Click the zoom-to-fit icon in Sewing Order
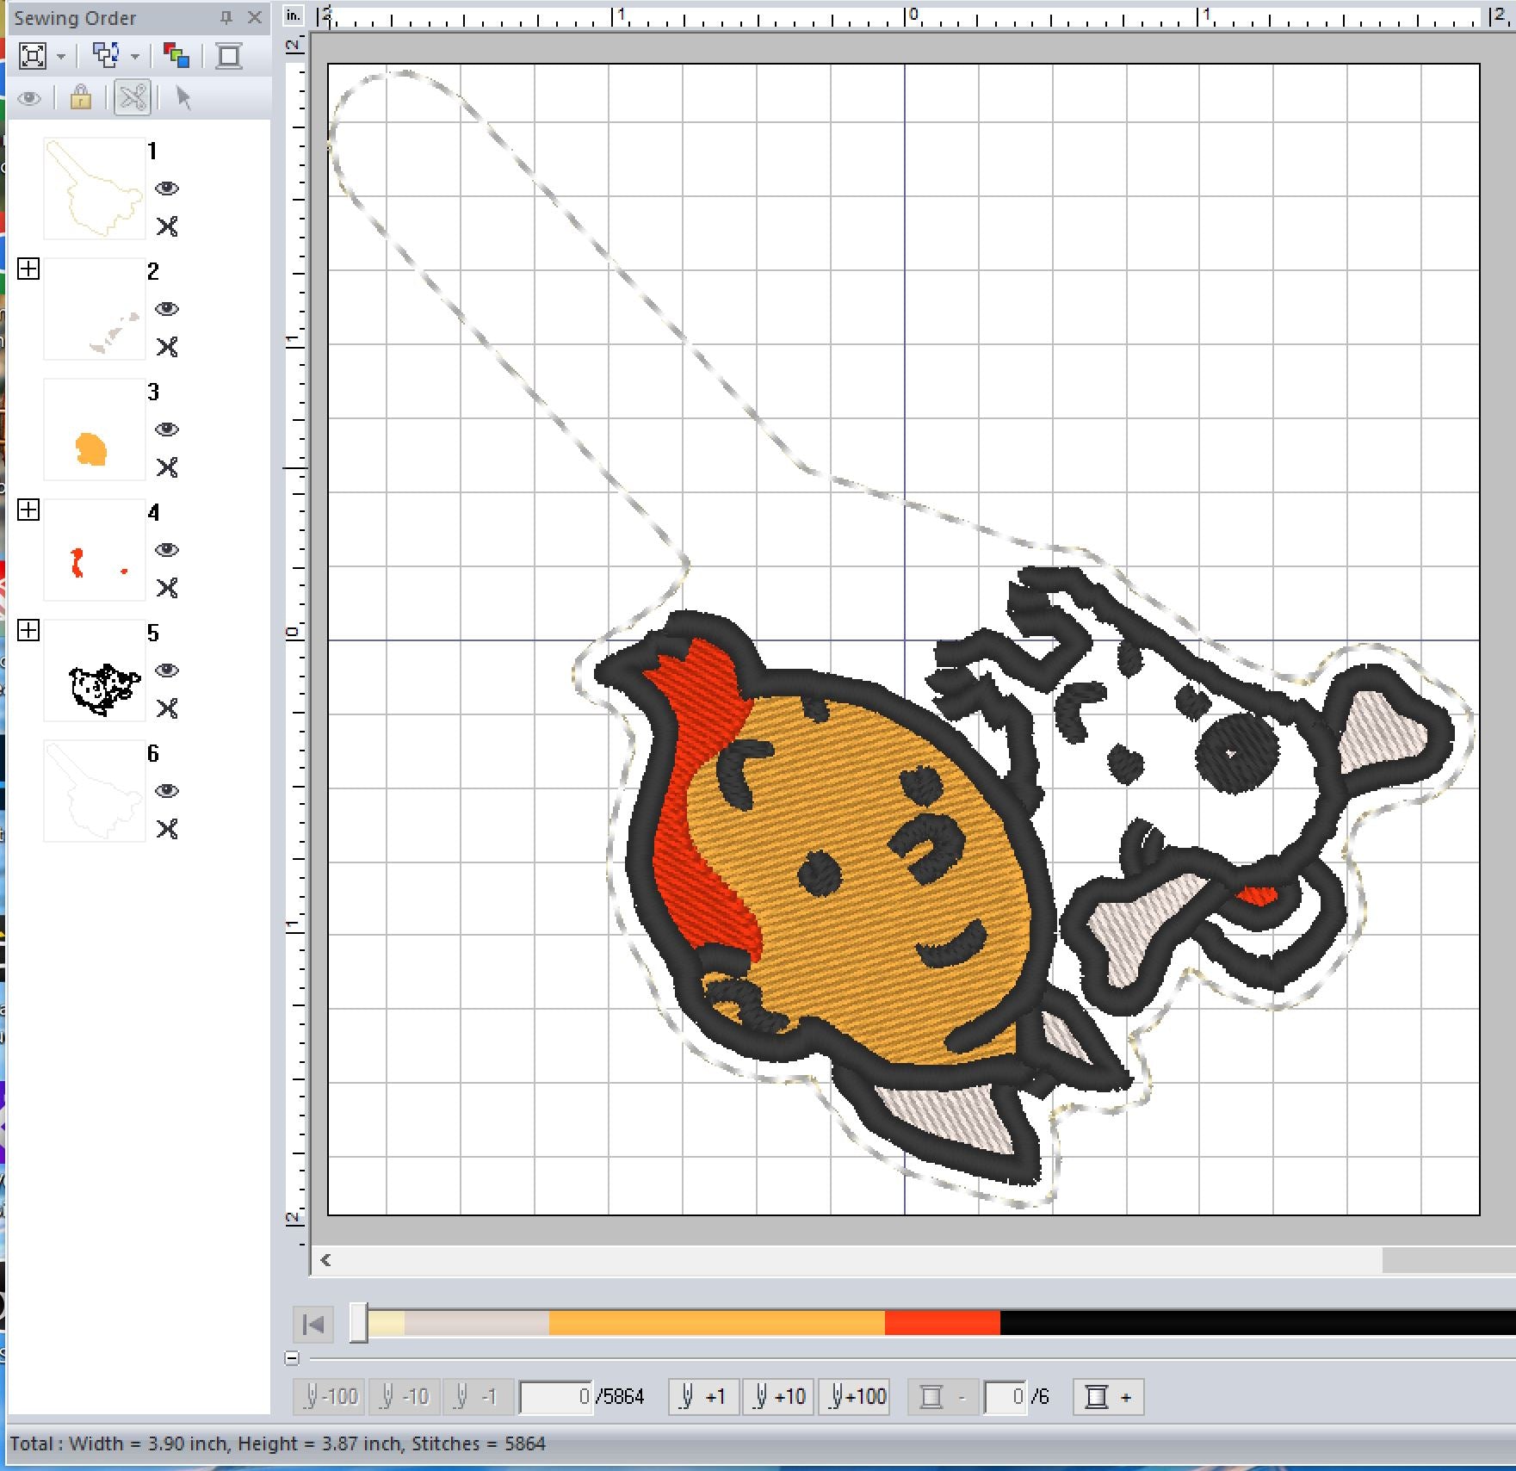 [33, 57]
